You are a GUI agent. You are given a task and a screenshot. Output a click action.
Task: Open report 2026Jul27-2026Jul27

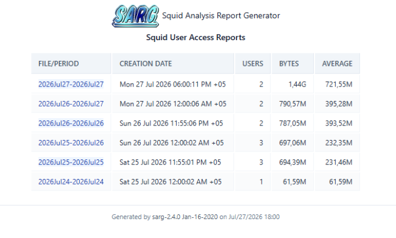(x=71, y=84)
